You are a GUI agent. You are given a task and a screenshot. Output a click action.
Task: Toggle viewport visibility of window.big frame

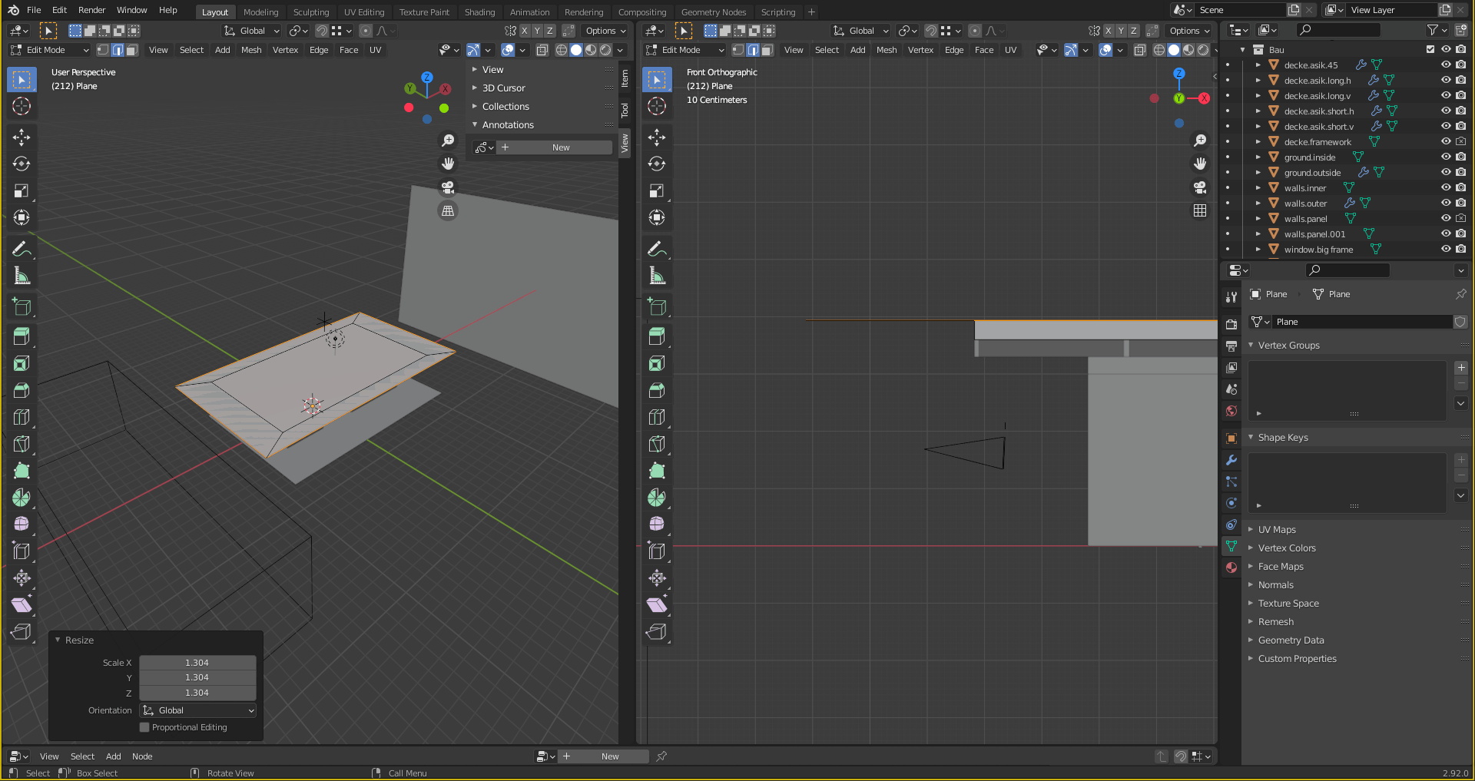(x=1446, y=250)
